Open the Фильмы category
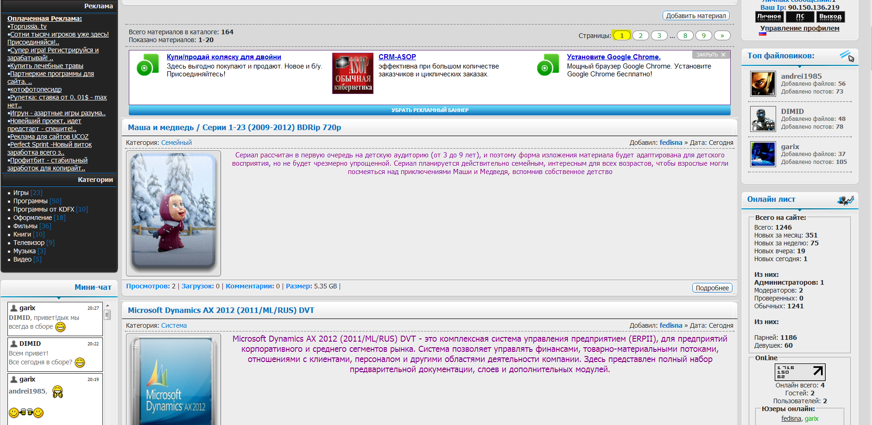872x425 pixels. pos(25,226)
